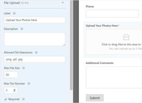142x103 pixels.
Task: Click the Submit button
Action: pyautogui.click(x=95, y=98)
